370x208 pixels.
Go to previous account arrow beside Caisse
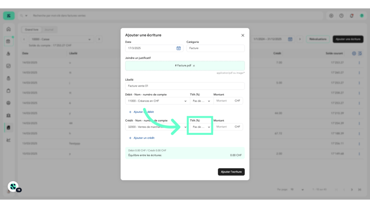pos(24,39)
